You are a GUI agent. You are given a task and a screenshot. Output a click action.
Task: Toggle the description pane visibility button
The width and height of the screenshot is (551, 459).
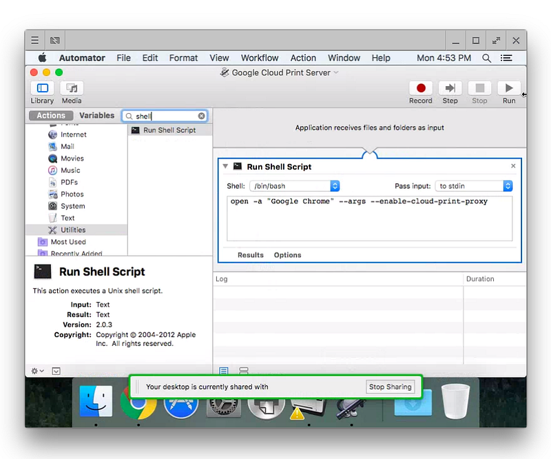[x=56, y=371]
